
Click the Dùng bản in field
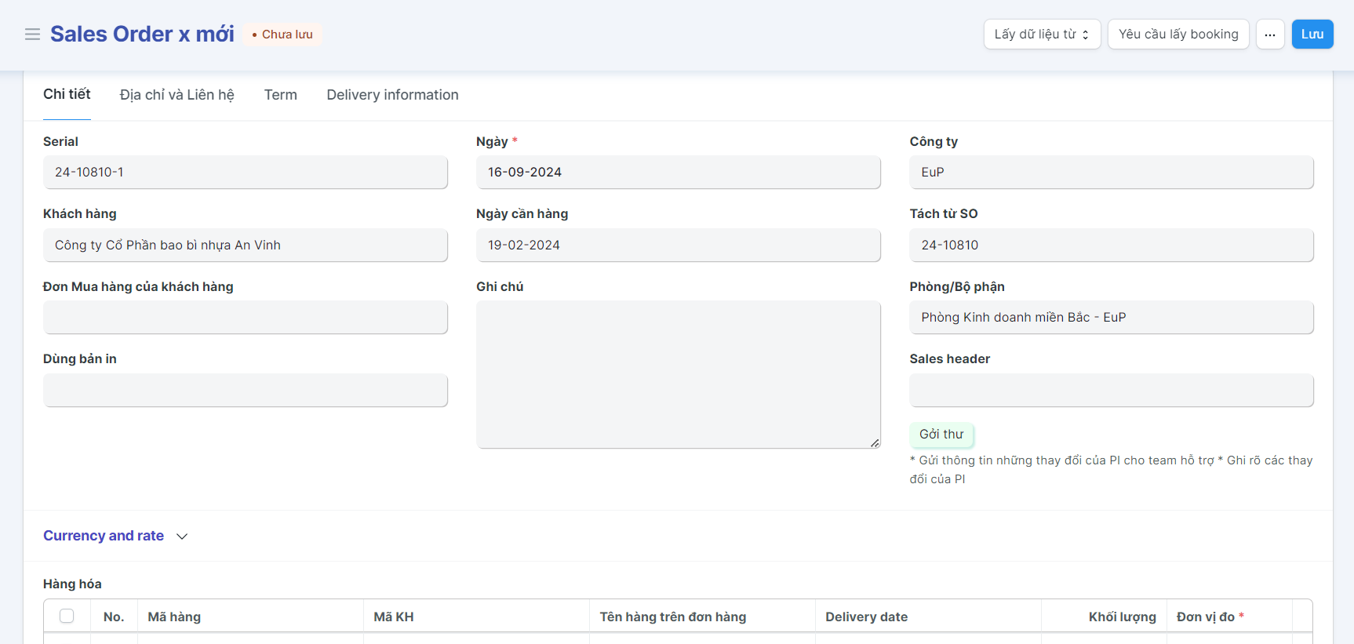(245, 391)
